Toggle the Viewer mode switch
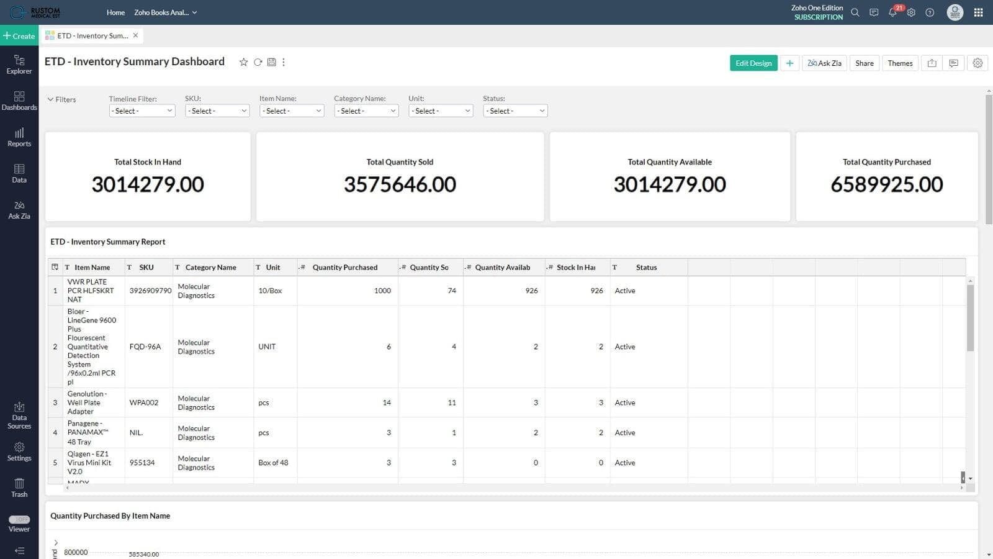Viewport: 993px width, 559px height. click(x=19, y=519)
